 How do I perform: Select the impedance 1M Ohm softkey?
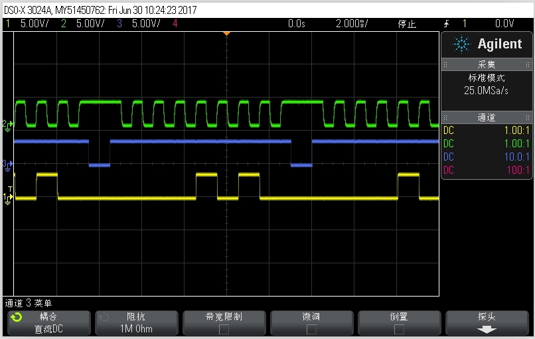[137, 323]
